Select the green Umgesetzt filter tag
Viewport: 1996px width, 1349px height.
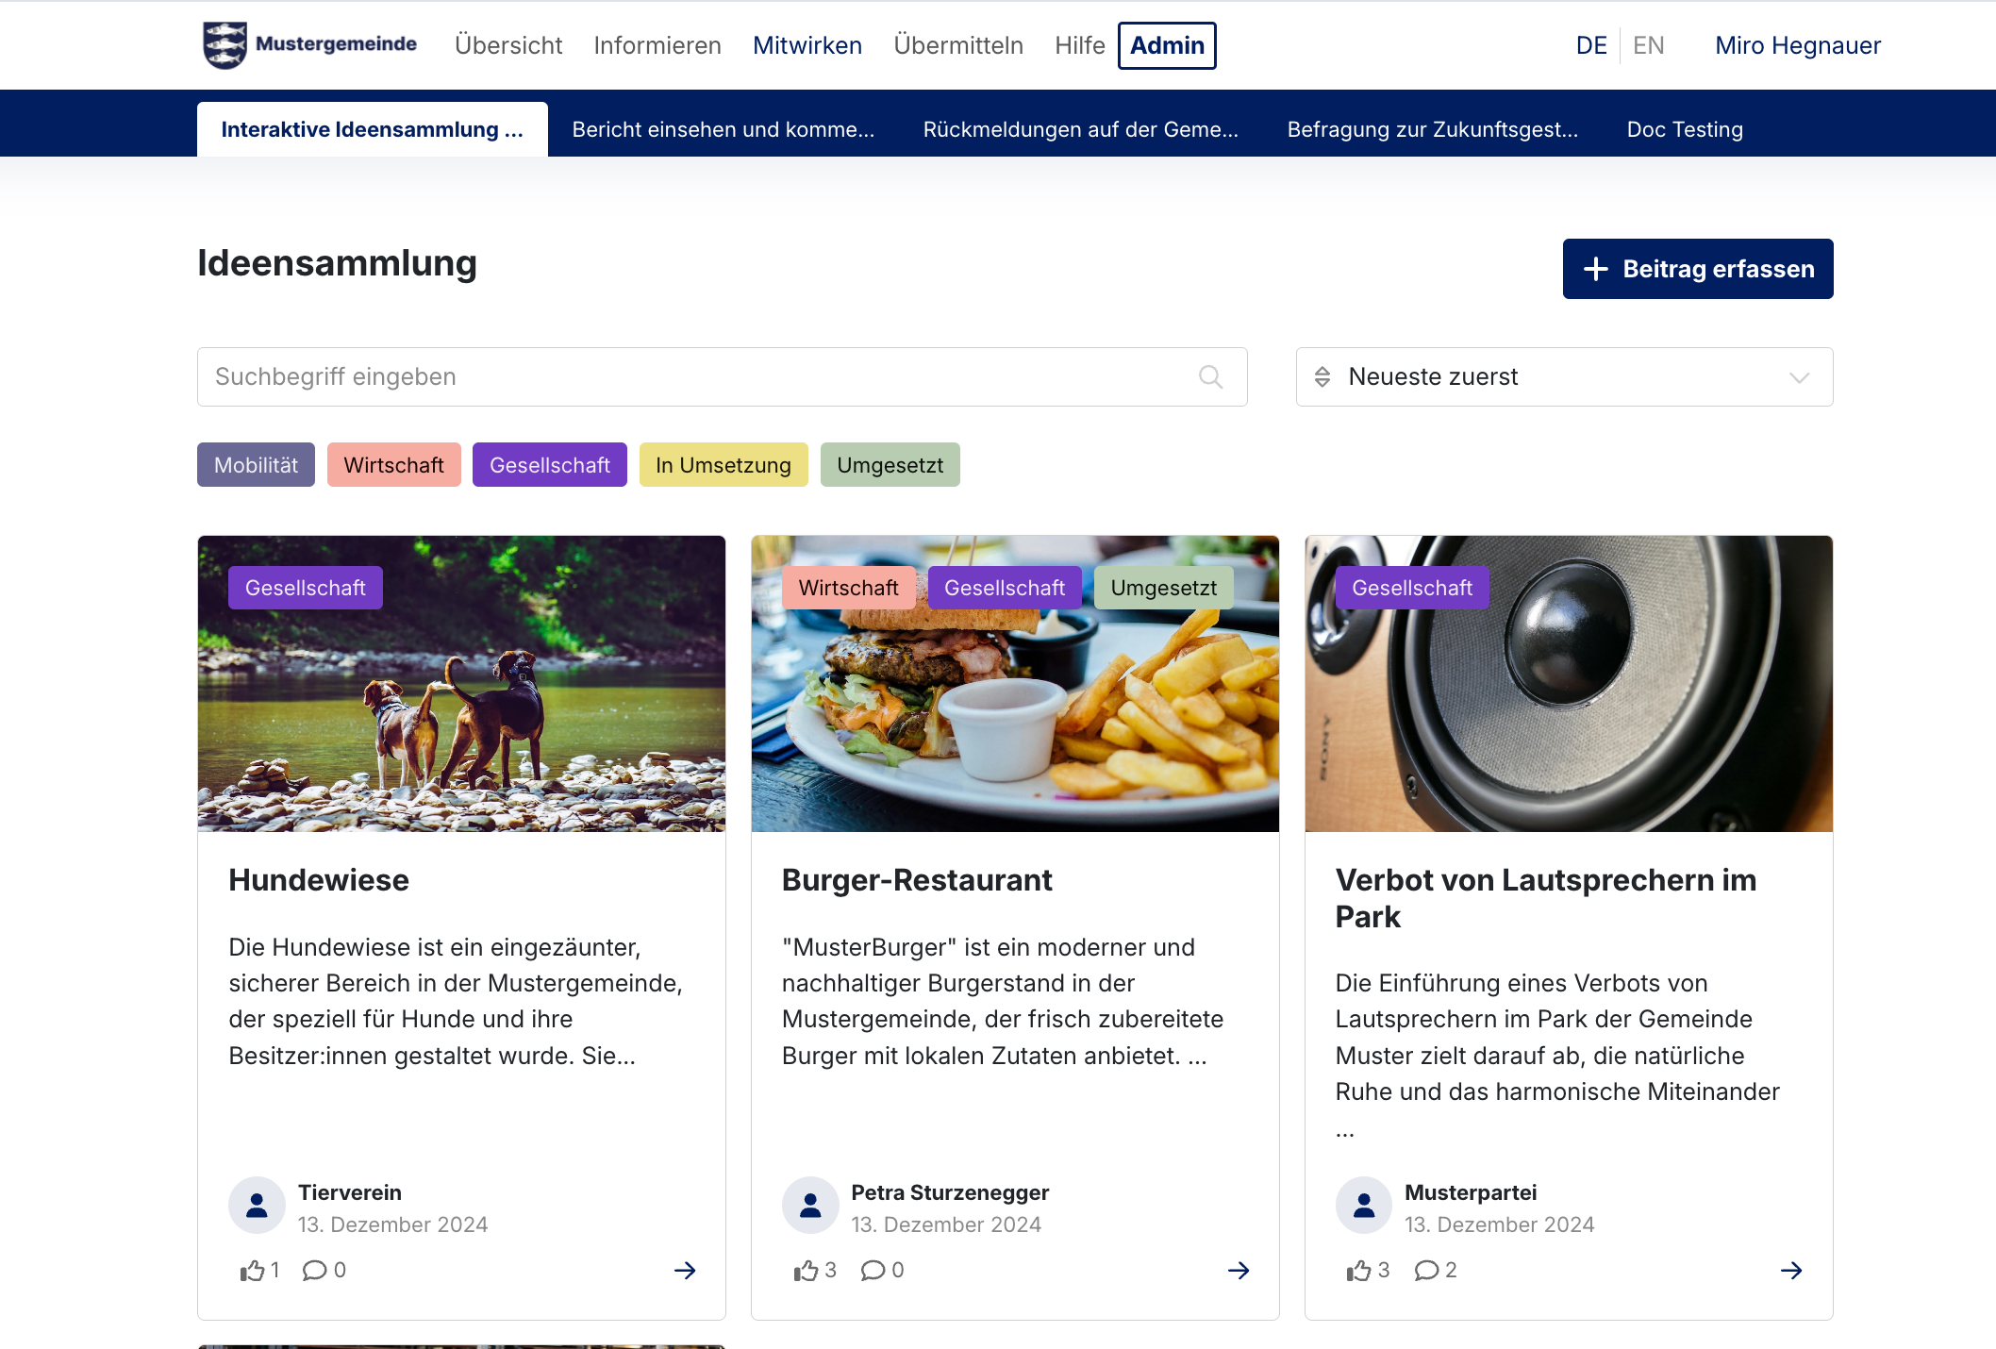click(890, 465)
